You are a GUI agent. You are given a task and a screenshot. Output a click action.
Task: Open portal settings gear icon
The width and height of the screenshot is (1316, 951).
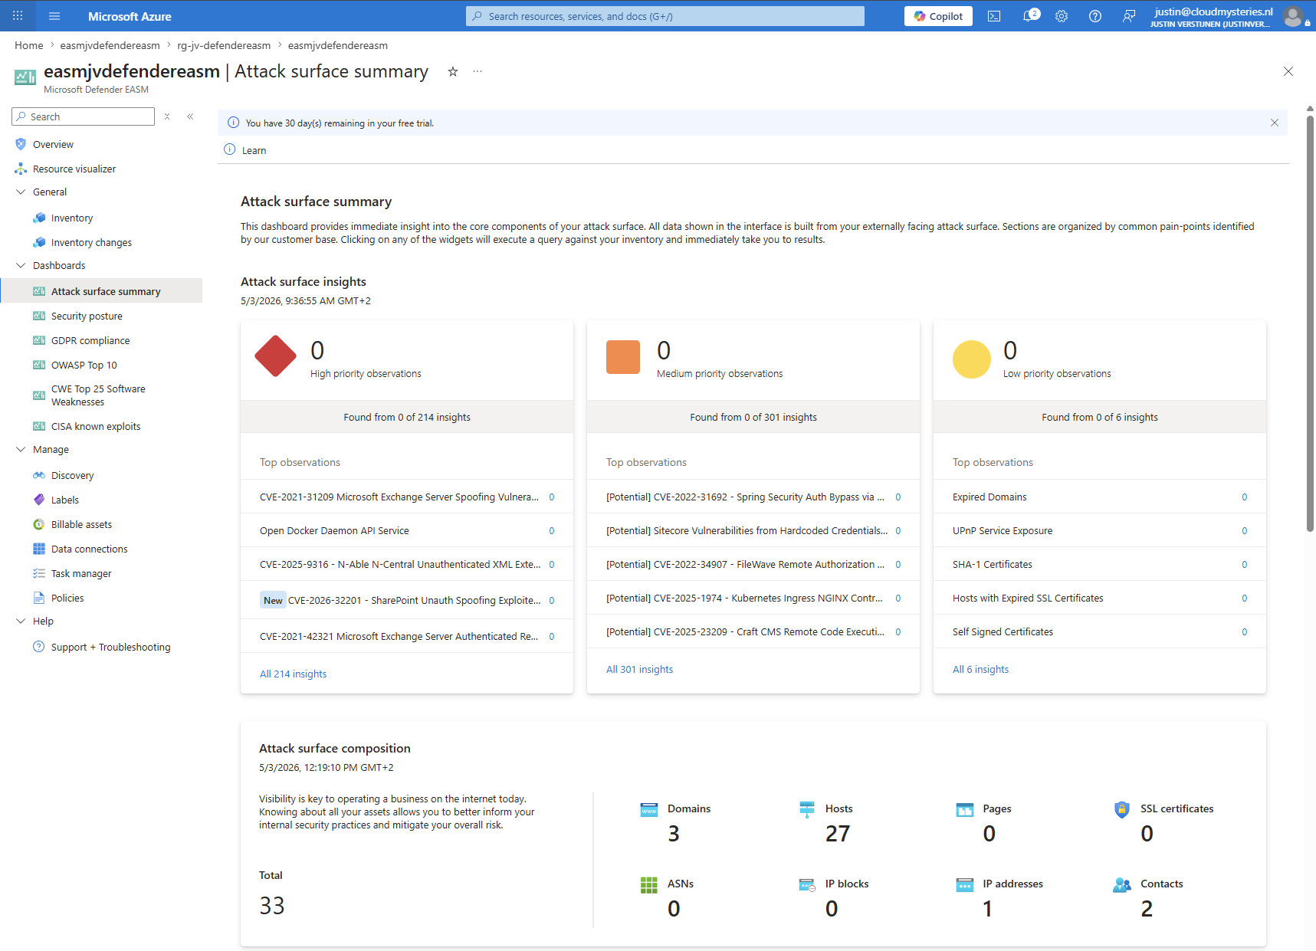click(1062, 16)
